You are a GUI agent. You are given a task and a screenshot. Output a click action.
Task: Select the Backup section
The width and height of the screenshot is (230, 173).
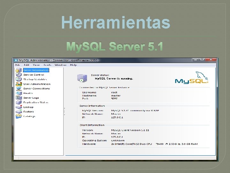(x=28, y=107)
